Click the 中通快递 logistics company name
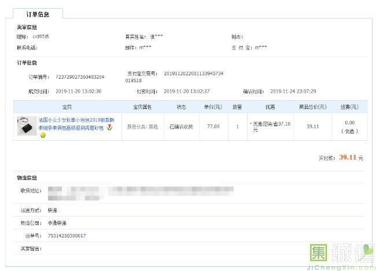 point(57,223)
